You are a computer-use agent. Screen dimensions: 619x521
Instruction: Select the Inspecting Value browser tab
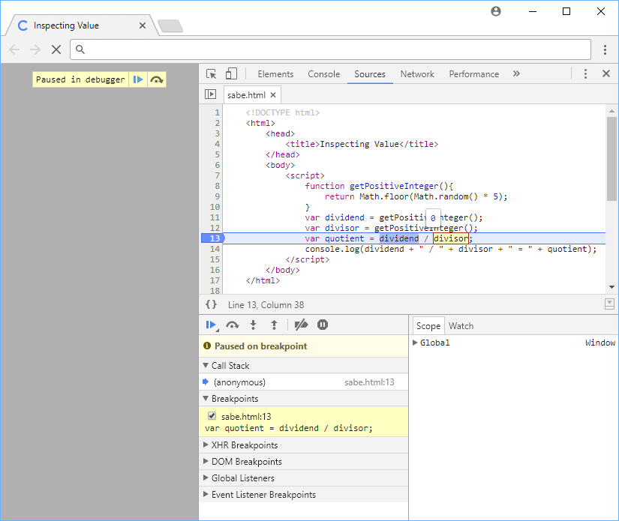click(x=81, y=25)
